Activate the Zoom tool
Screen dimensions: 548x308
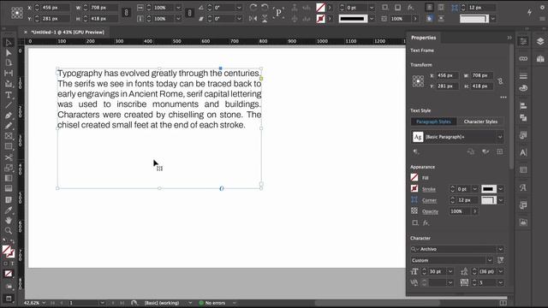point(9,230)
